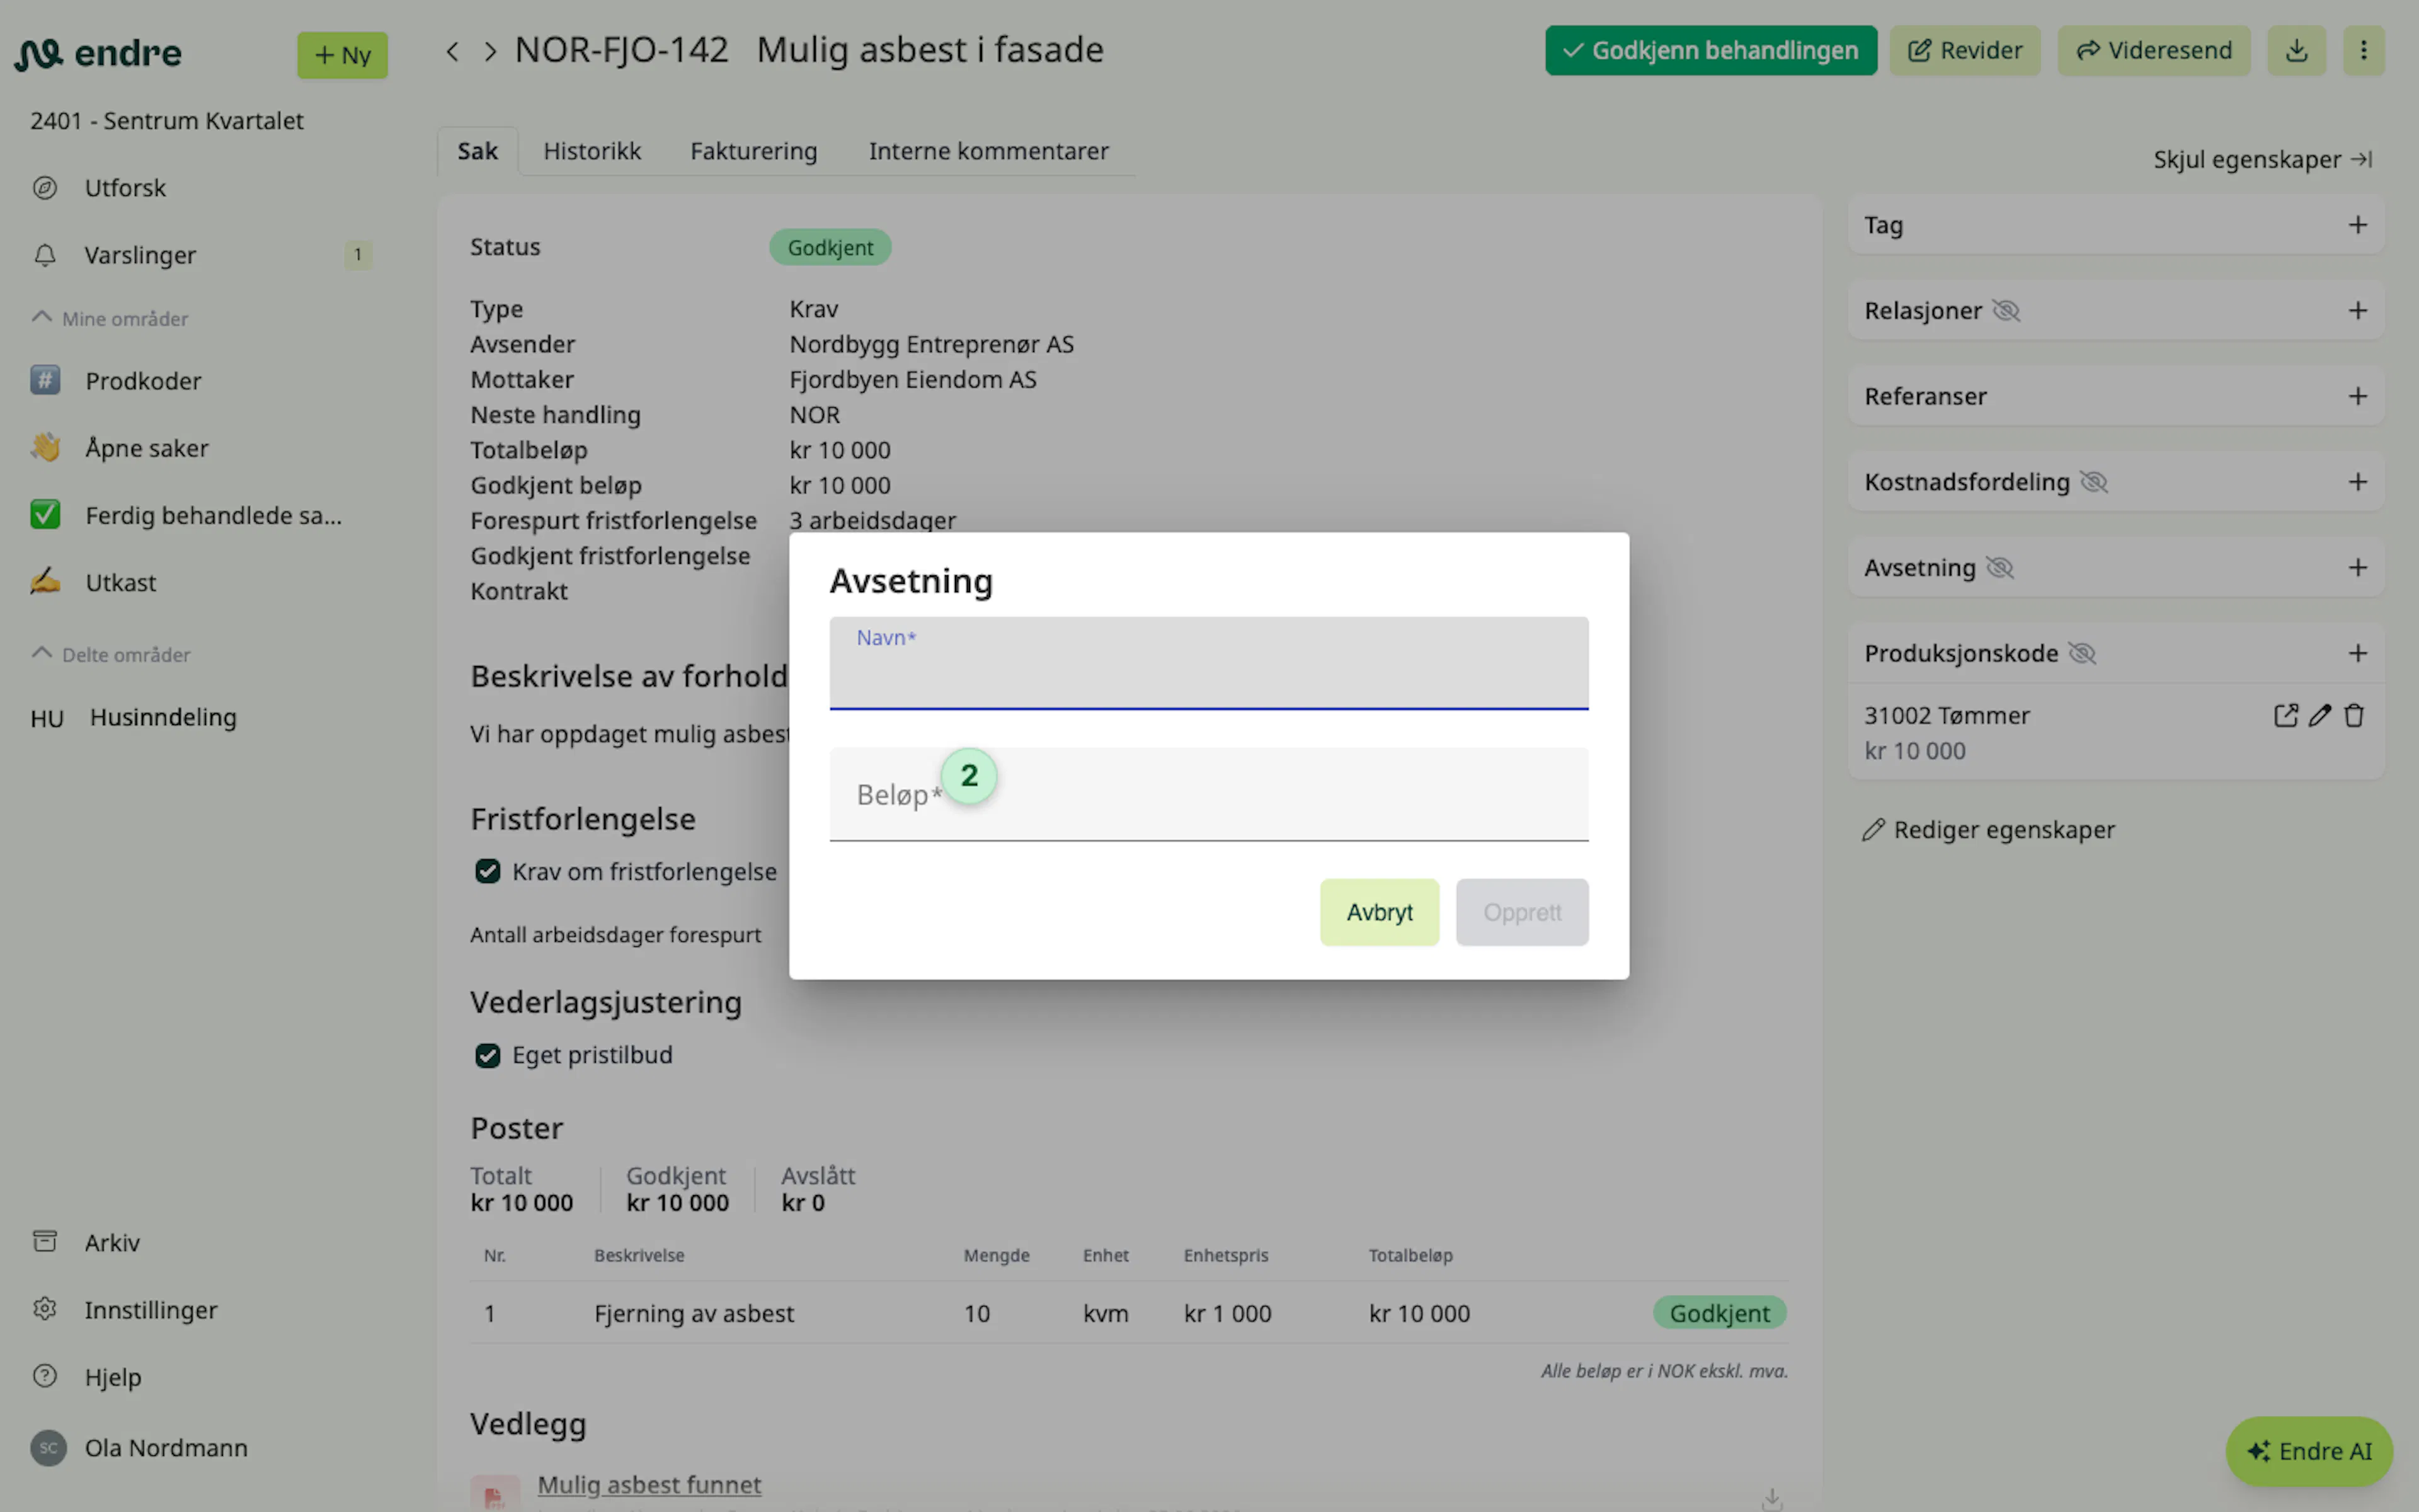Switch to Interne kommentarer tab

(x=988, y=151)
